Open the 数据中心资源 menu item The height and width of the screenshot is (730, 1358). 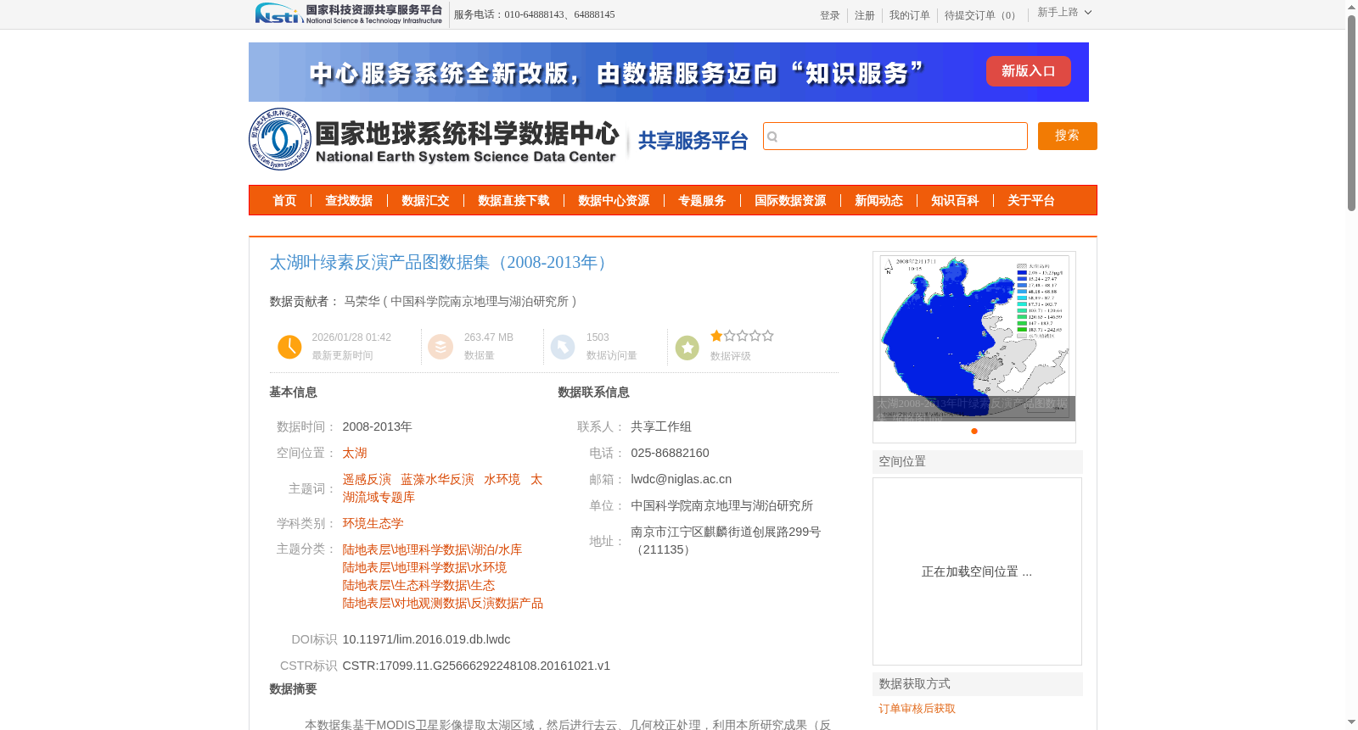pos(614,201)
